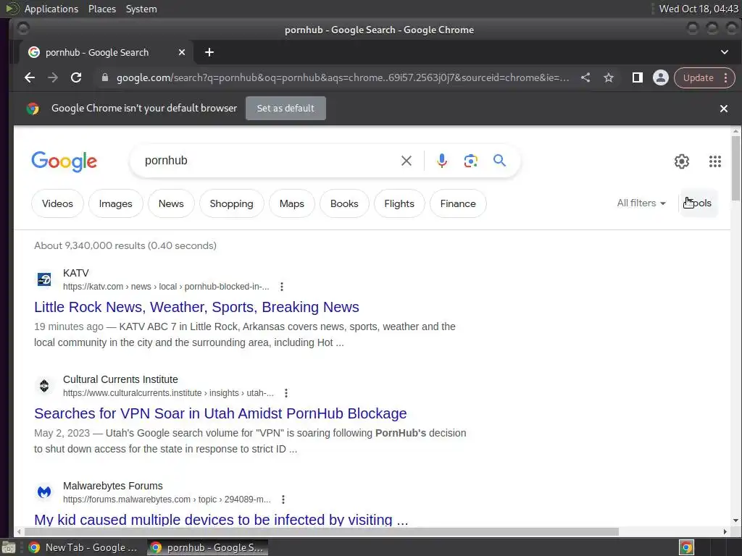The width and height of the screenshot is (742, 556).
Task: Click the Cultural Currents Institute favicon
Action: [44, 386]
